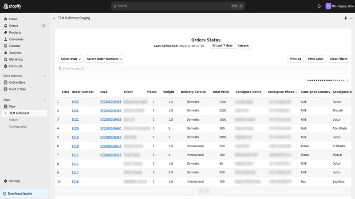Click the Products tag icon

click(x=6, y=32)
